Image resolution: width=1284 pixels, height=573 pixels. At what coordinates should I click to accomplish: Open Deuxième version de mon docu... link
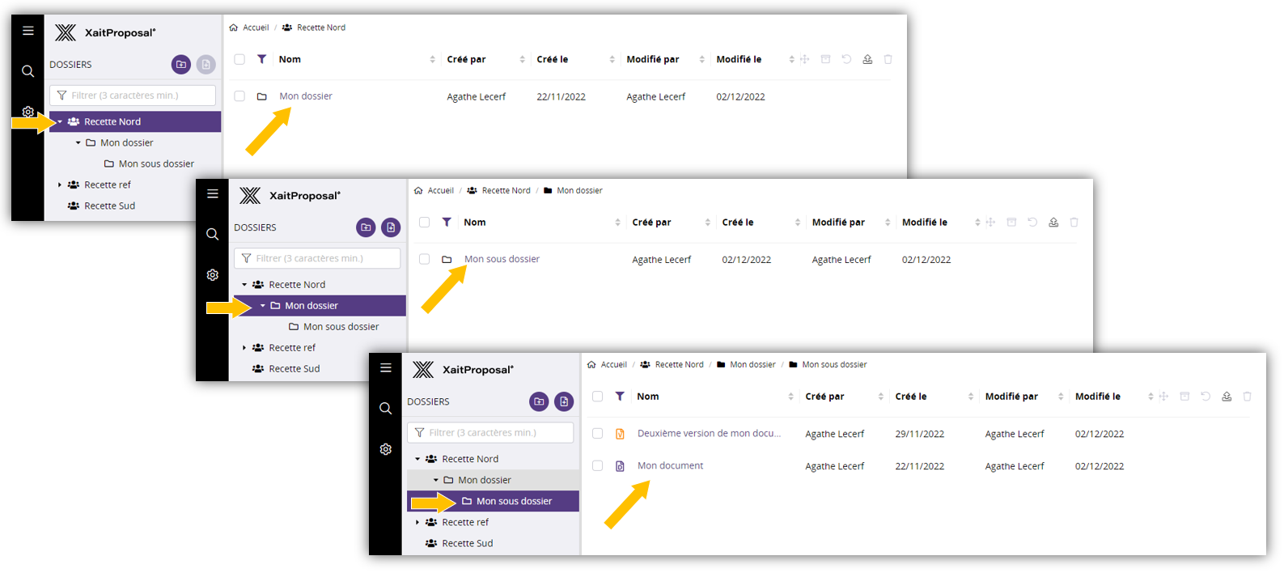click(709, 434)
